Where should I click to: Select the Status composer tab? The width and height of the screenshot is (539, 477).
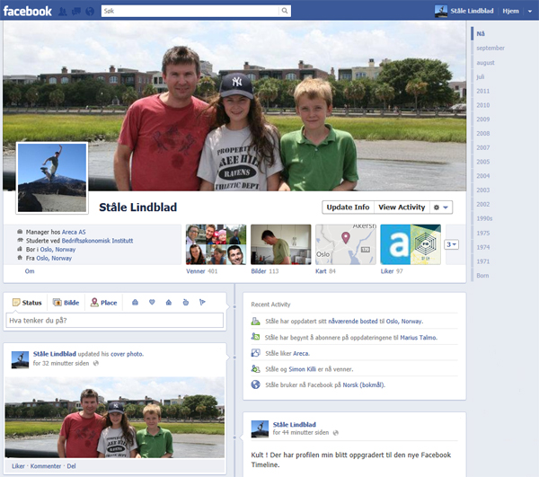click(27, 303)
